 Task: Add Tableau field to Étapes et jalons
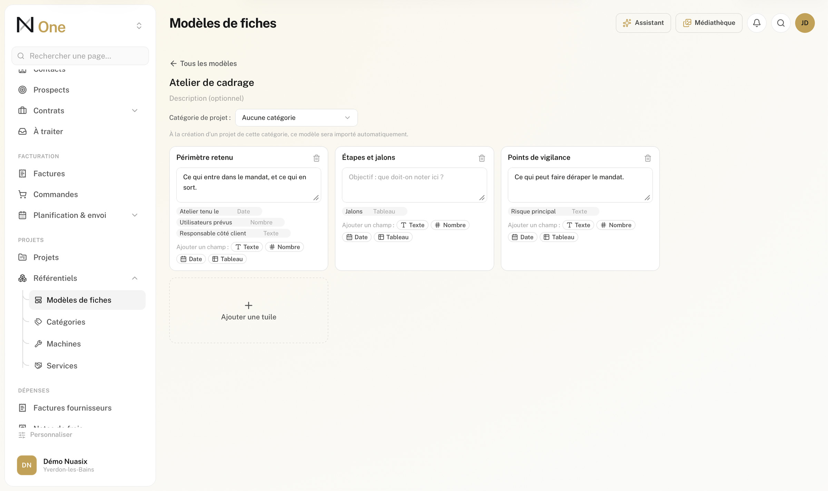393,237
